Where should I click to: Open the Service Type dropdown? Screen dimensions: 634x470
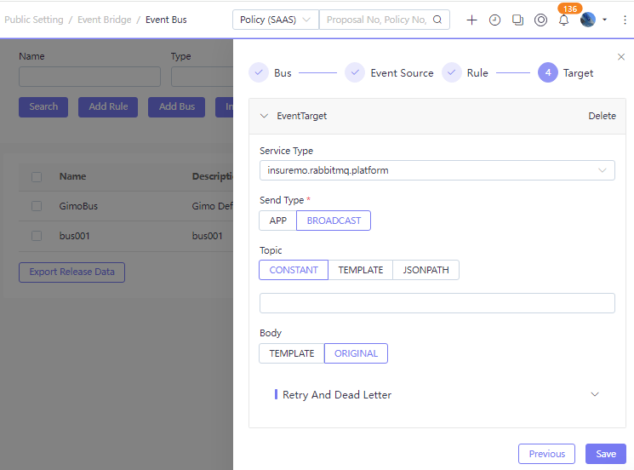437,170
